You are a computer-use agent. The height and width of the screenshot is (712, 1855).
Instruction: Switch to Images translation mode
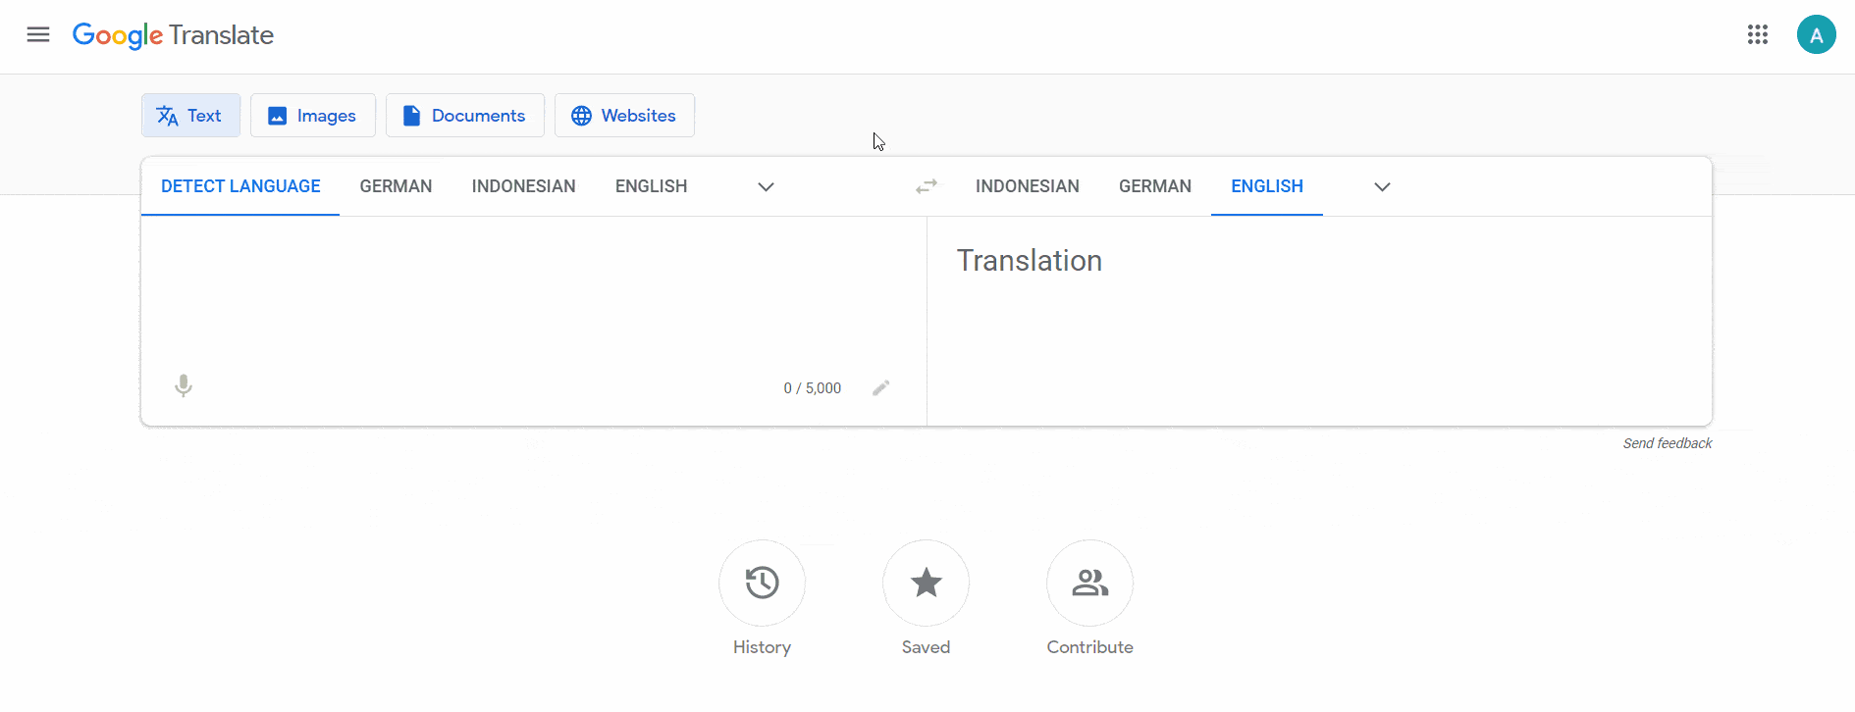(x=313, y=116)
